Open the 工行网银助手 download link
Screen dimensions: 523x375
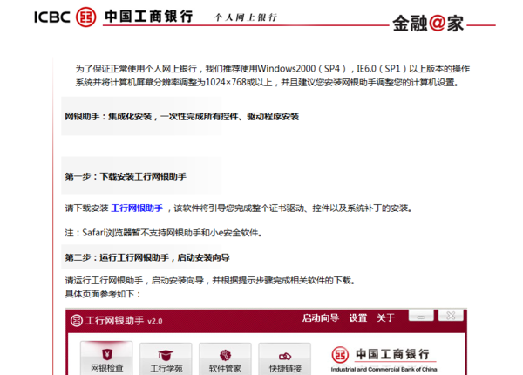(137, 208)
